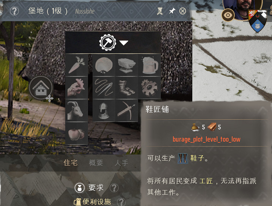Pin the burgage plot panel
This screenshot has height=206, width=272.
[172, 11]
